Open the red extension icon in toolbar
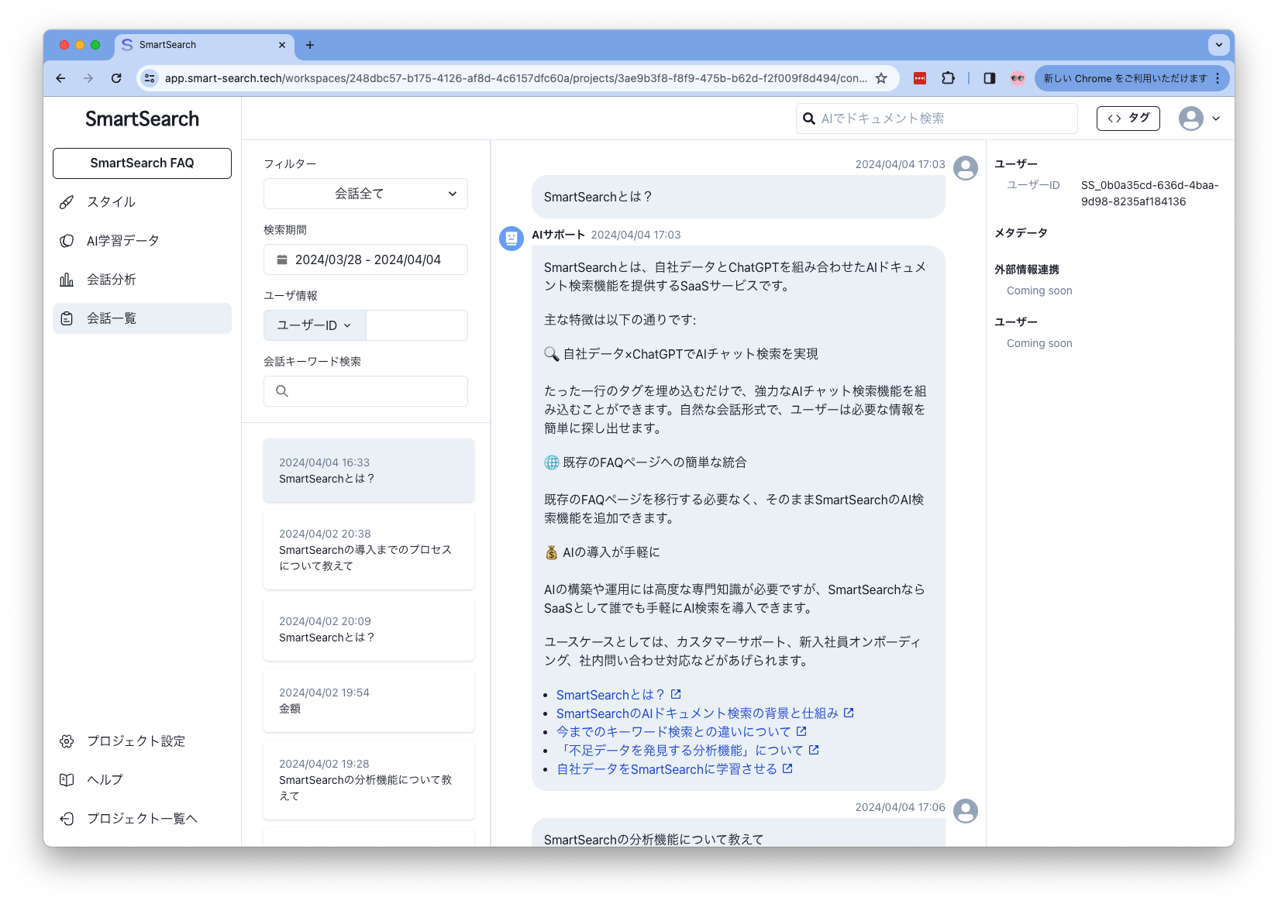This screenshot has width=1278, height=904. tap(920, 78)
